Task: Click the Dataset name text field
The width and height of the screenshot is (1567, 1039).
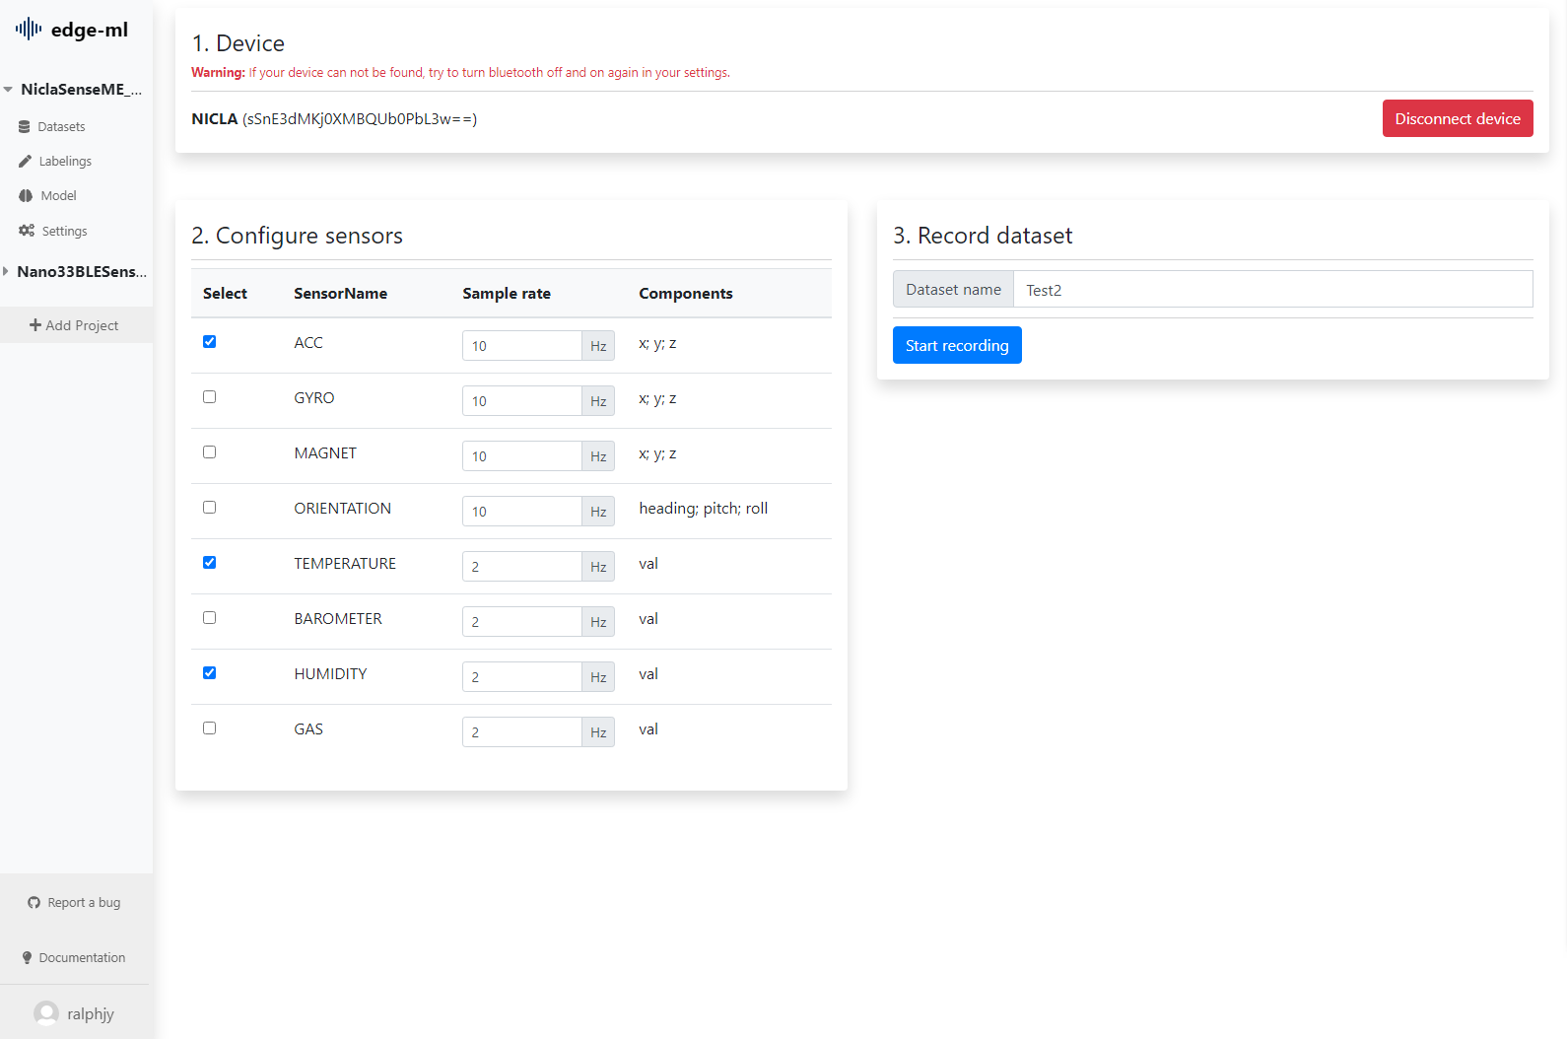Action: click(x=1271, y=290)
